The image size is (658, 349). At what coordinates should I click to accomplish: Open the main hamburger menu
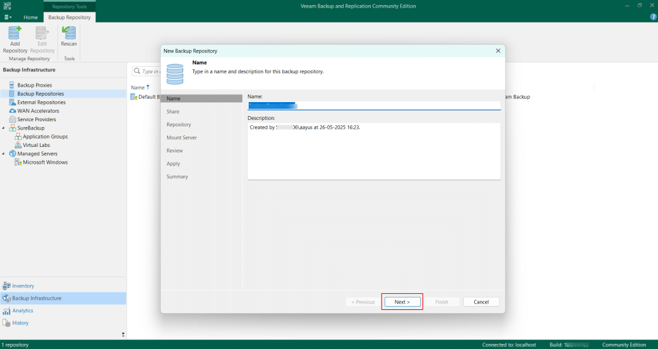pos(8,17)
